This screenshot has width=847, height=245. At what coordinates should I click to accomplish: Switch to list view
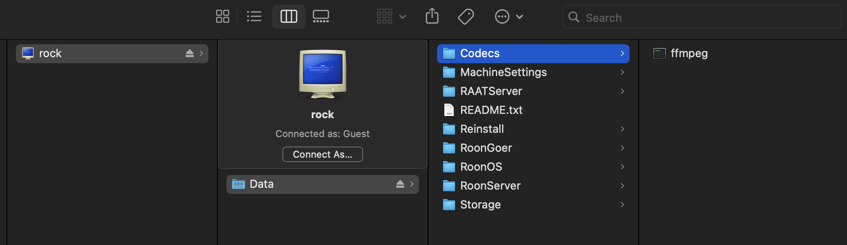point(254,17)
